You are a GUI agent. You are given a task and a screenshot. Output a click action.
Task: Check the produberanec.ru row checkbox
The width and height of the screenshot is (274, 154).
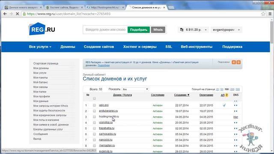(x=94, y=111)
